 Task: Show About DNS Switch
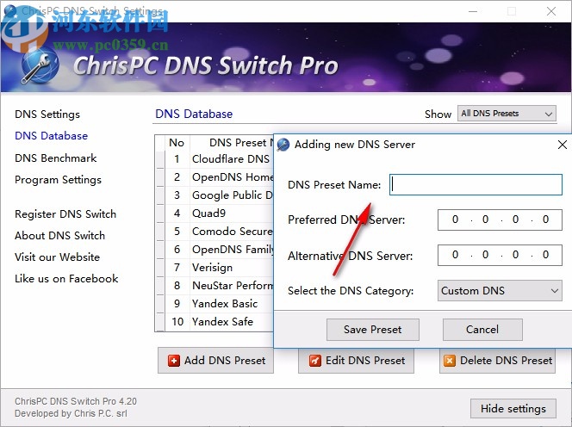[59, 236]
